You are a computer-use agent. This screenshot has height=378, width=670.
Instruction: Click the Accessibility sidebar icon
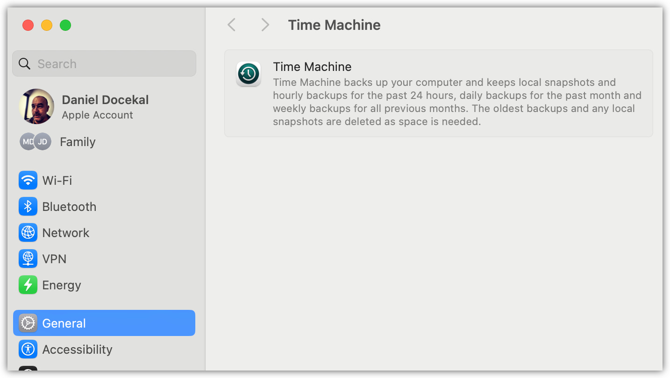(x=28, y=350)
